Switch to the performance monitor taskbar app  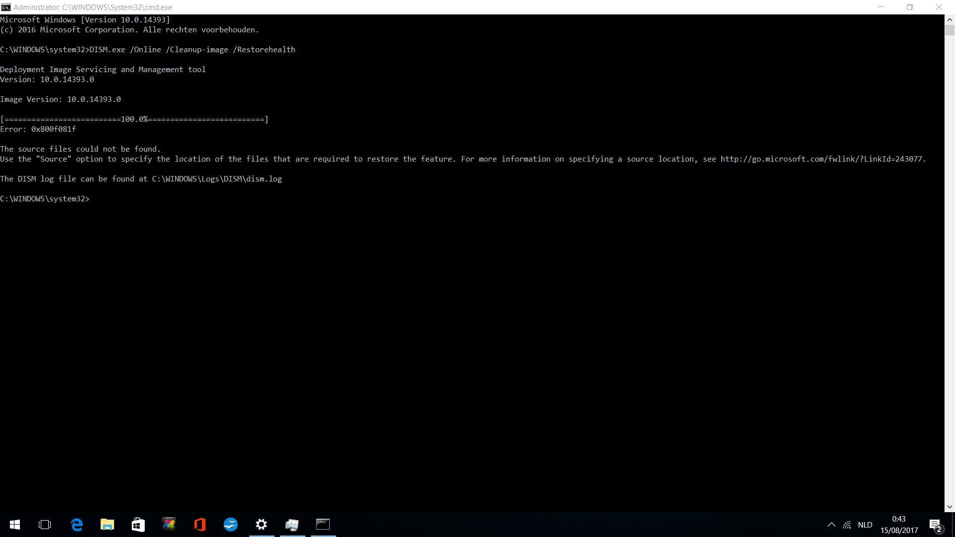coord(292,525)
